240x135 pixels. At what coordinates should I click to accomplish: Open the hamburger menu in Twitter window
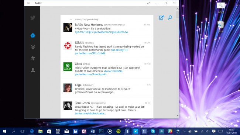click(x=28, y=3)
